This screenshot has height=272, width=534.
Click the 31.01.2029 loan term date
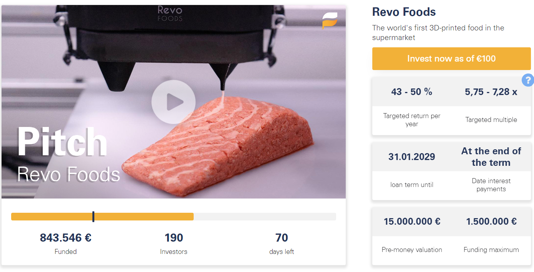point(412,157)
